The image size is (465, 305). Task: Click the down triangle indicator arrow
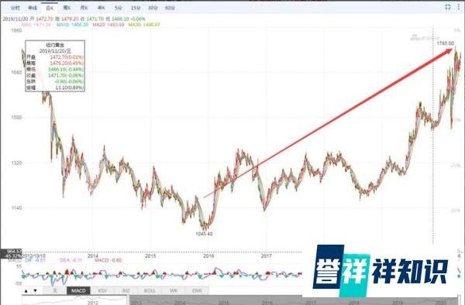coord(36,291)
